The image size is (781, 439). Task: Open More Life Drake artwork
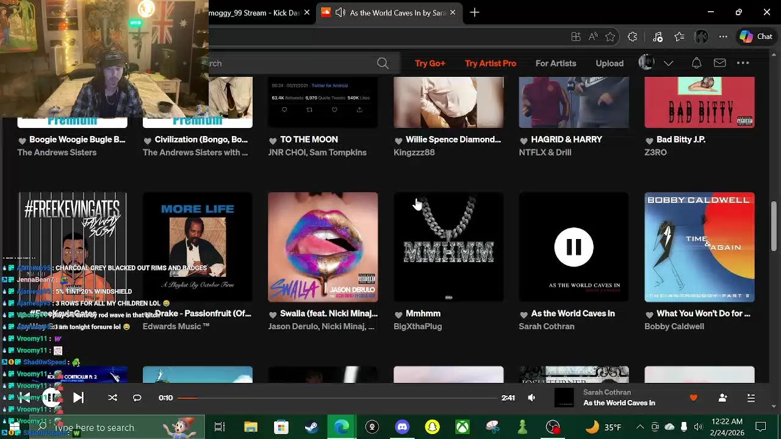[x=198, y=247]
